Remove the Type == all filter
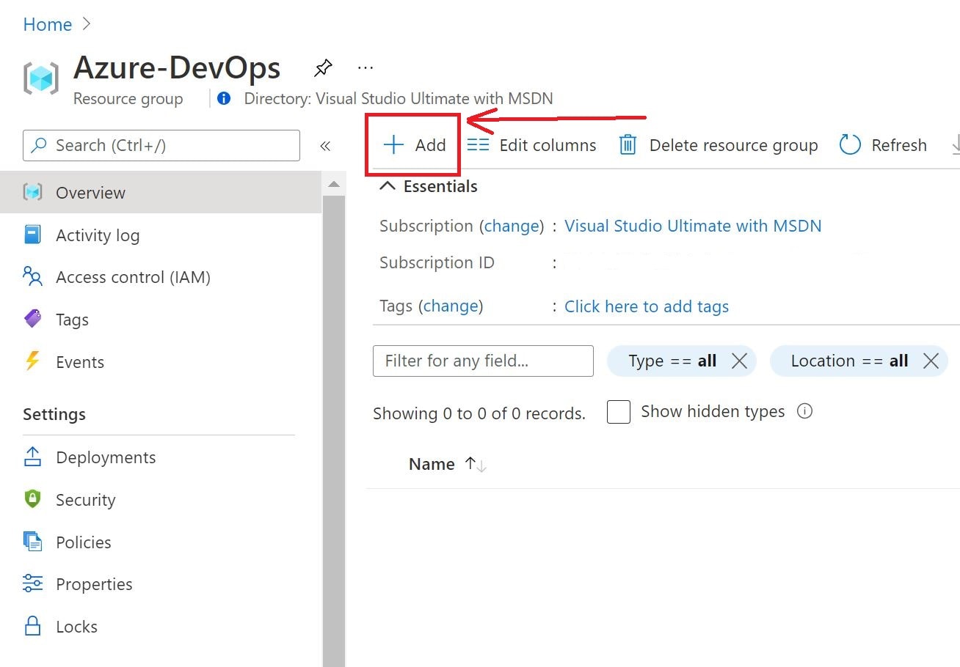The width and height of the screenshot is (960, 667). [740, 361]
